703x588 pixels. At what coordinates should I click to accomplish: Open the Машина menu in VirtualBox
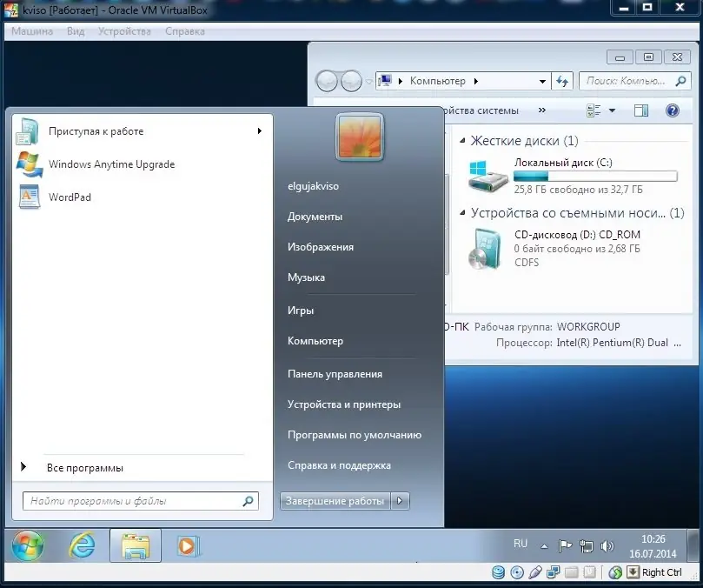[31, 30]
